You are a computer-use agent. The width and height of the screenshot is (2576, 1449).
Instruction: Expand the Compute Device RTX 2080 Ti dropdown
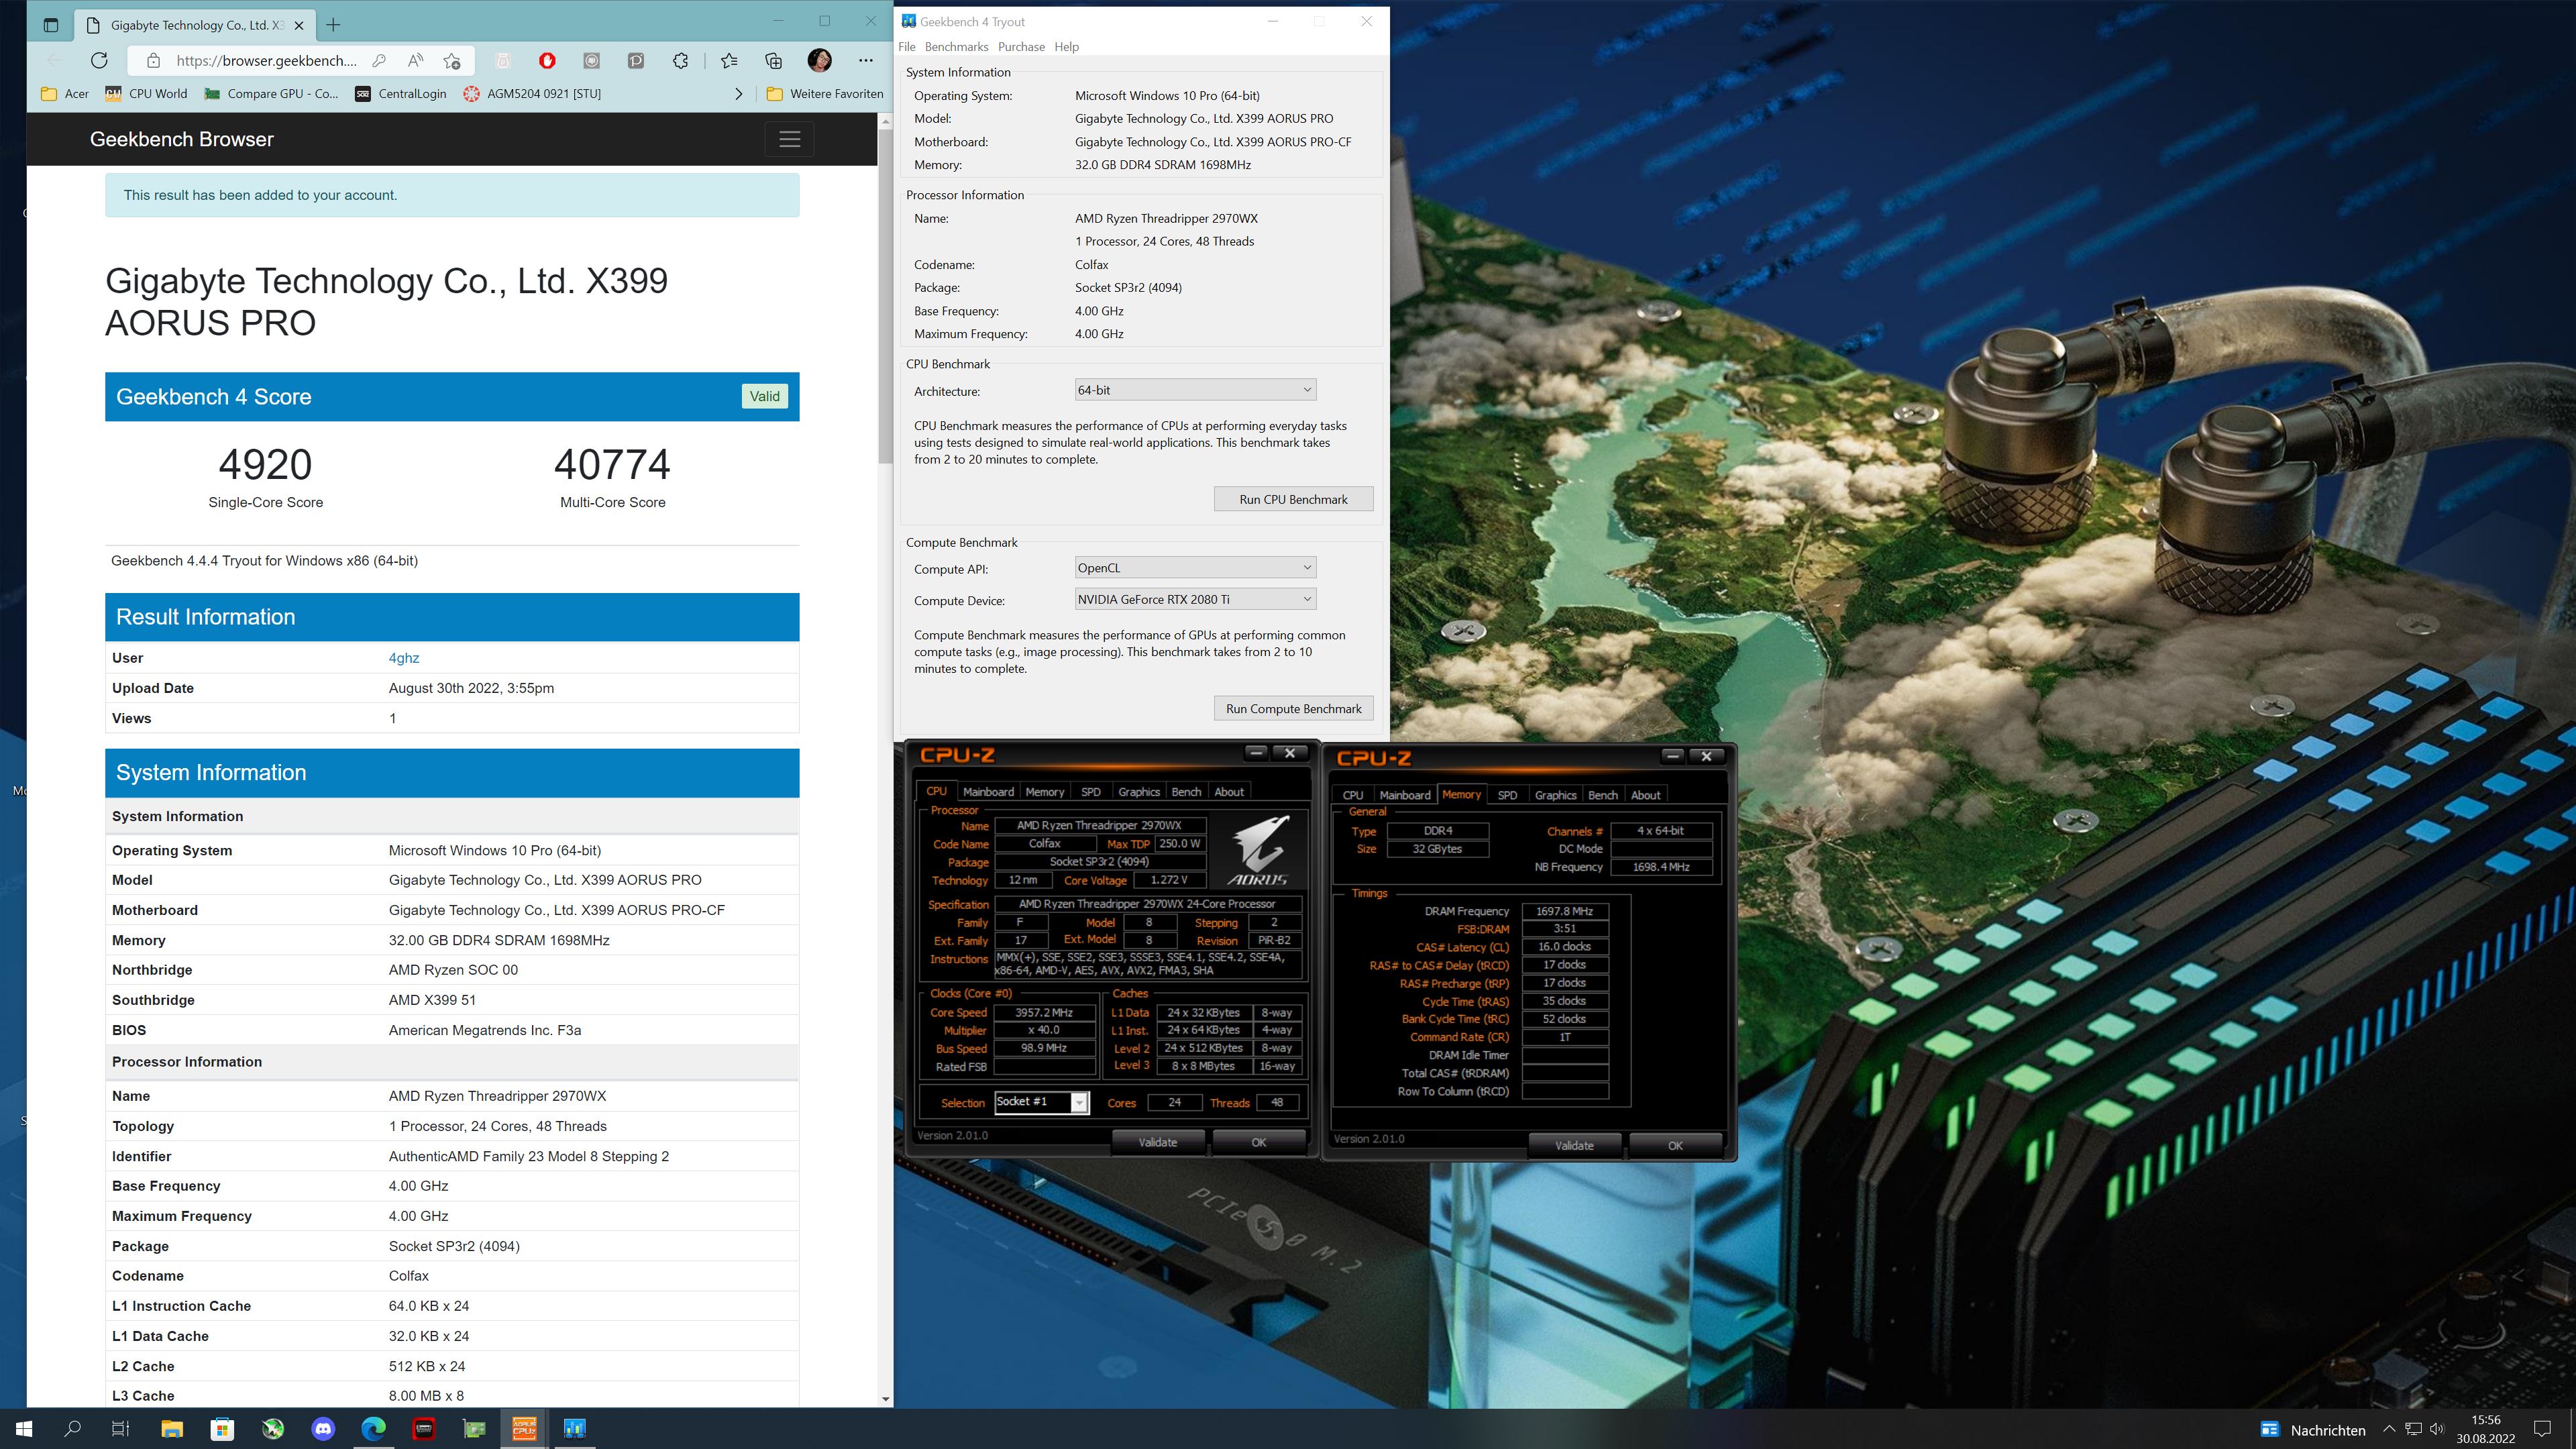(x=1195, y=599)
